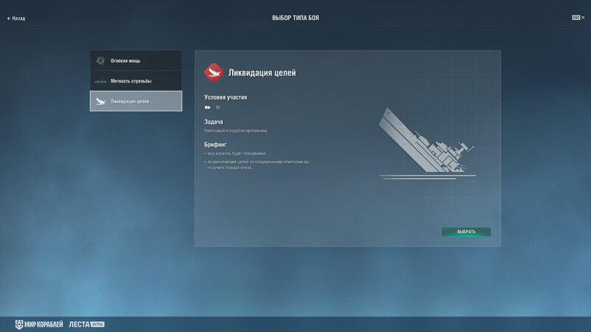Viewport: 591px width, 332px height.
Task: Click the Леста Игры logo
Action: tap(86, 324)
